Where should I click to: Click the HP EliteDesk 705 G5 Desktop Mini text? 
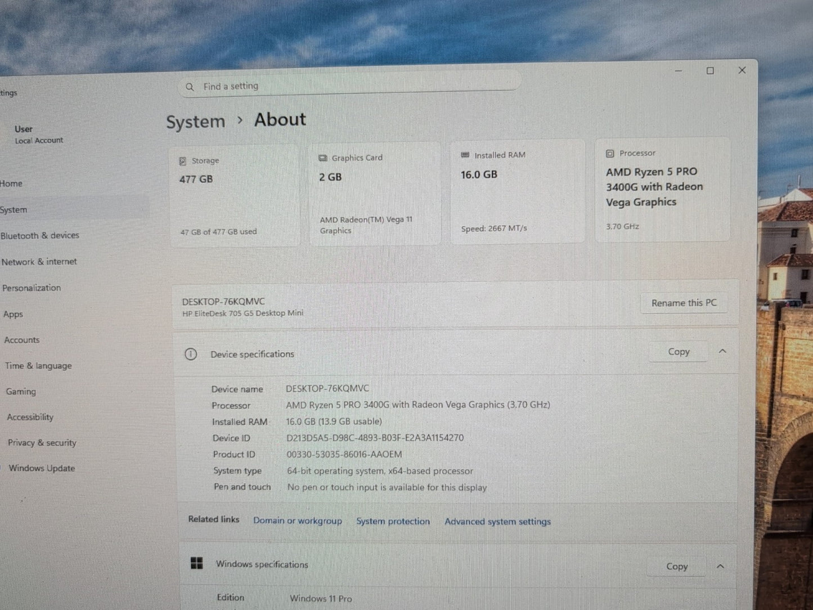pos(242,313)
